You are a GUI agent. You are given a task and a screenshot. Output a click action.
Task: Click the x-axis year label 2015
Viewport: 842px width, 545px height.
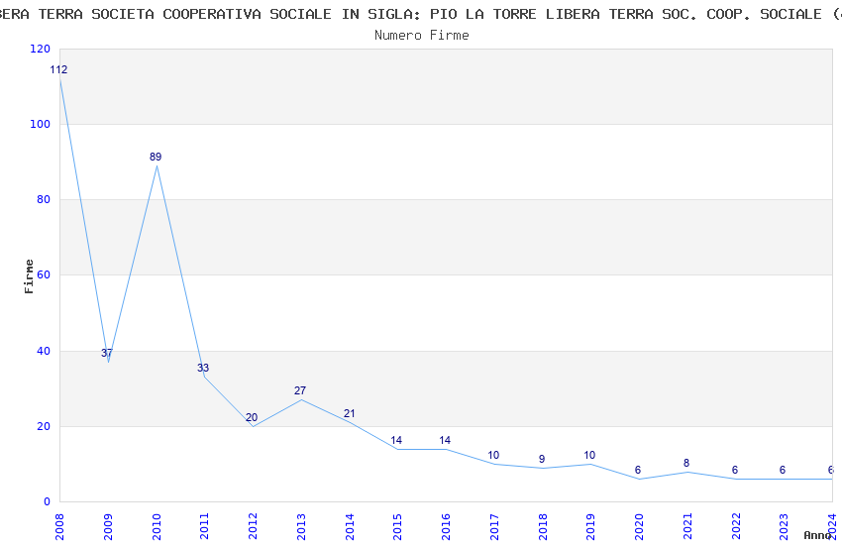397,526
